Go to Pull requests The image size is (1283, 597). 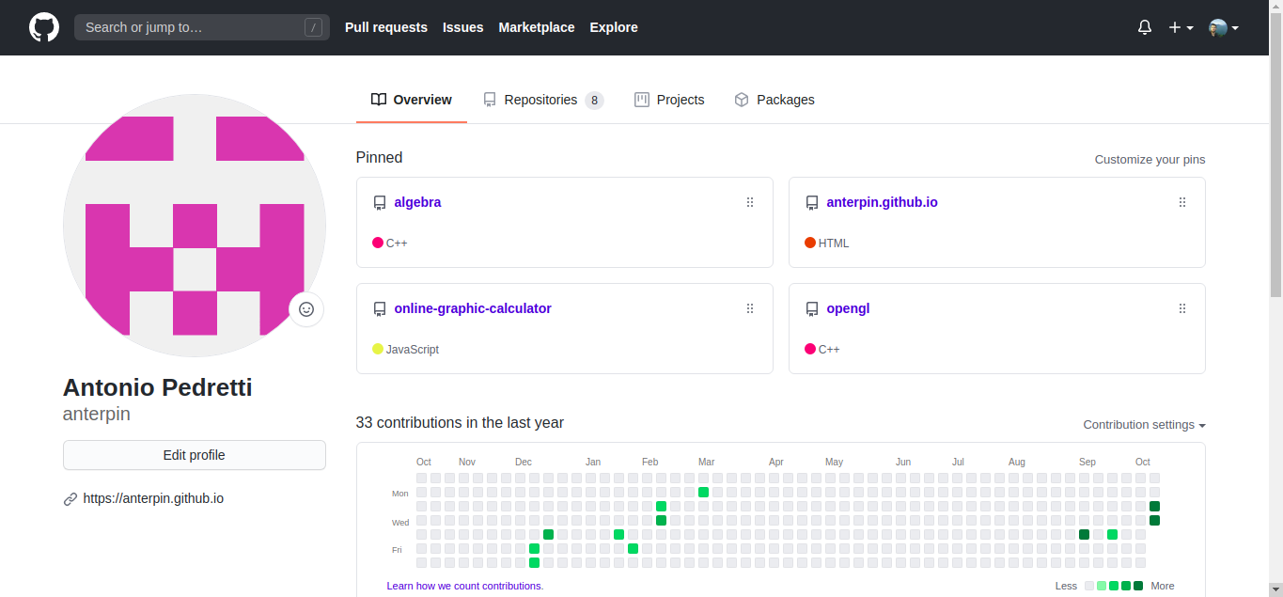tap(386, 27)
